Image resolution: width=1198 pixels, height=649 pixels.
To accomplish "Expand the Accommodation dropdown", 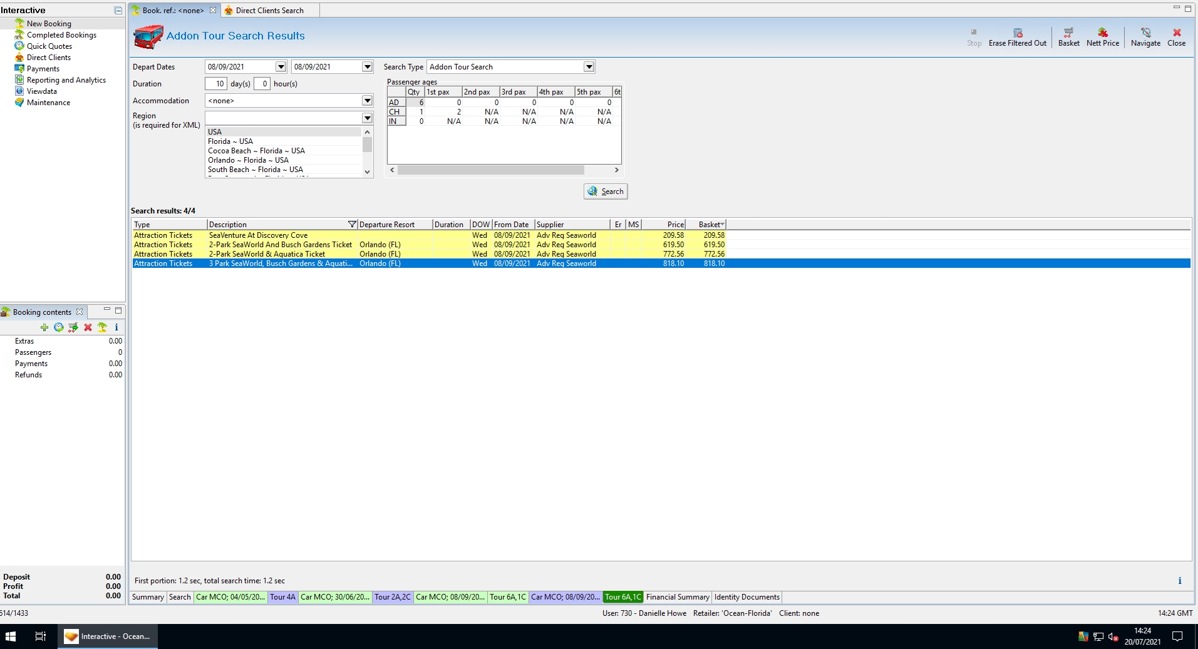I will pos(367,101).
